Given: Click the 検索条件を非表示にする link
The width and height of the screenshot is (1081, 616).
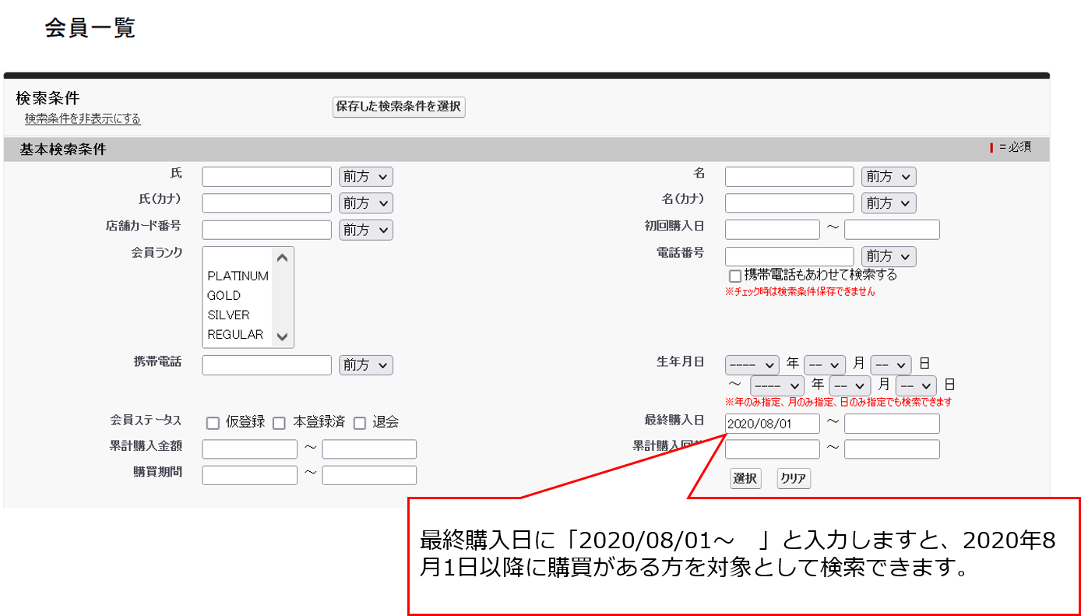Looking at the screenshot, I should pyautogui.click(x=83, y=119).
